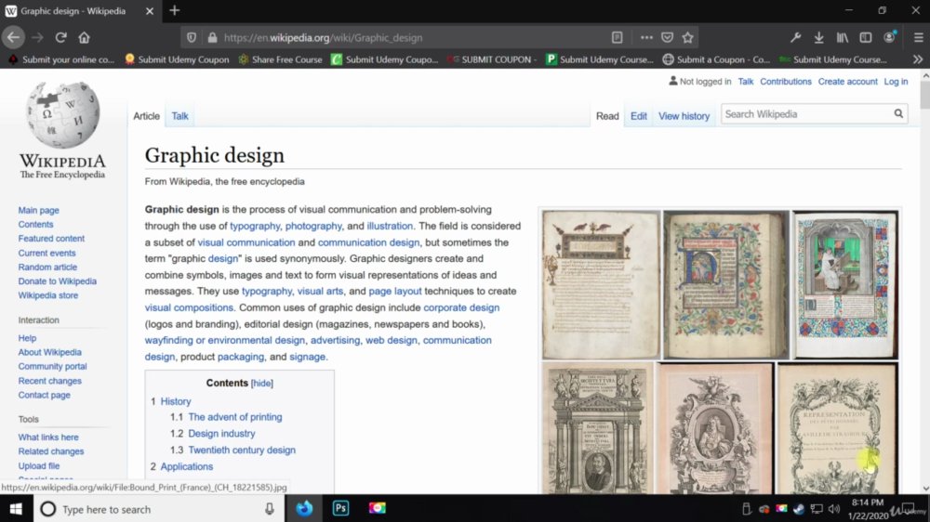930x522 pixels.
Task: Open new browser tab plus button
Action: [175, 10]
